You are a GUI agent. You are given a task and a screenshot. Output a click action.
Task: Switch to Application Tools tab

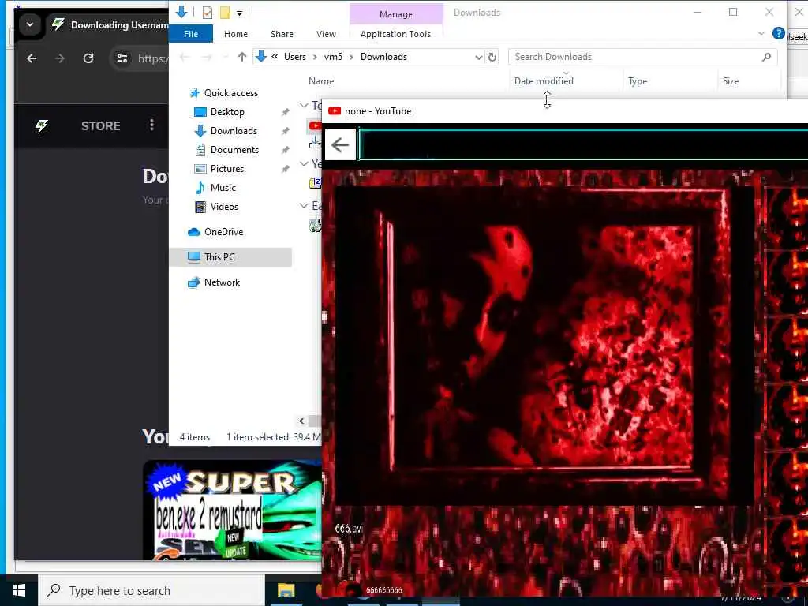[x=396, y=34]
